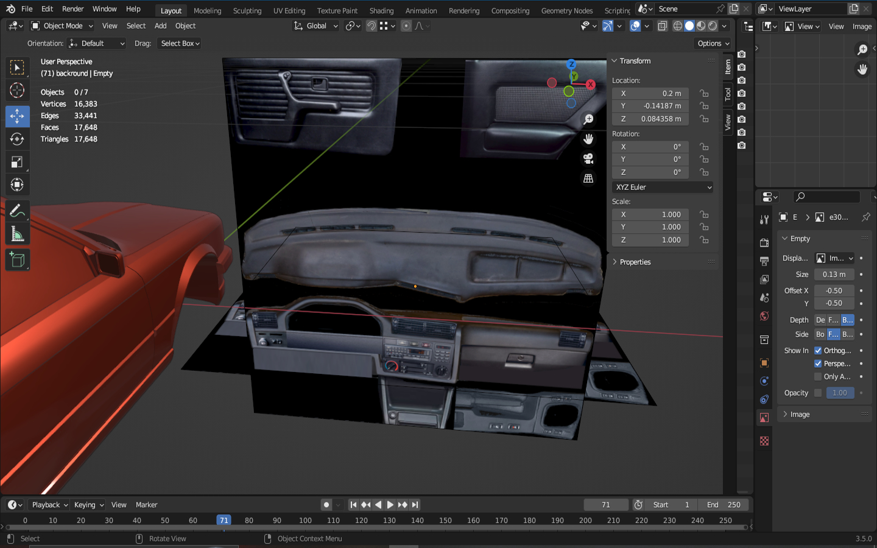877x548 pixels.
Task: Toggle camera view in viewport
Action: pyautogui.click(x=588, y=159)
